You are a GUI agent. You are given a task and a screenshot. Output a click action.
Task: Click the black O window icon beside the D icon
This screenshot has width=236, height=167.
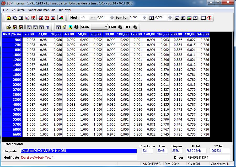coord(35,27)
